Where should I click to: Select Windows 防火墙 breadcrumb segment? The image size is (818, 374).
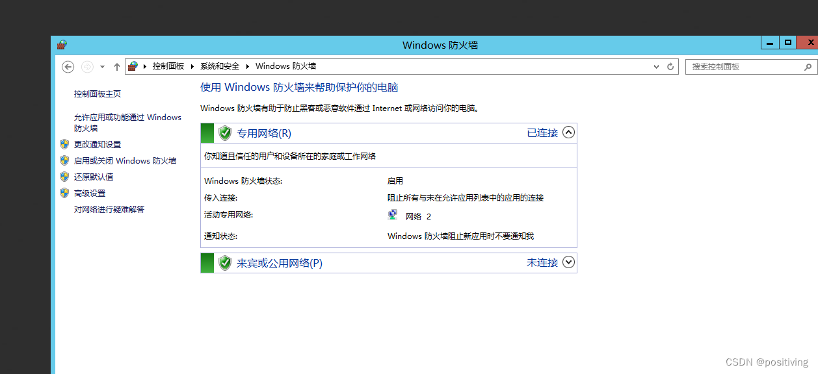click(x=285, y=66)
